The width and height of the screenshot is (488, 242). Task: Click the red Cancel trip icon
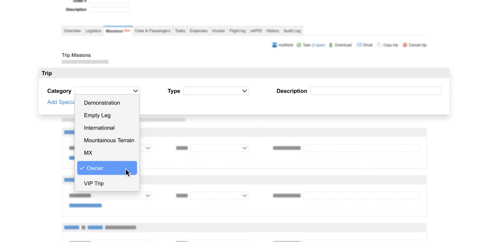(x=405, y=45)
